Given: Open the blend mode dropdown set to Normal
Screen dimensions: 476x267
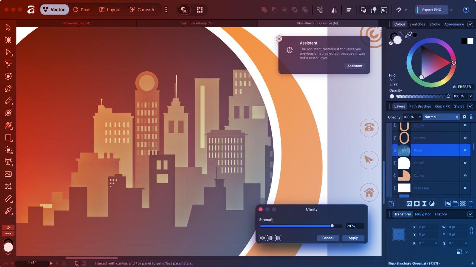Looking at the screenshot, I should coord(441,117).
